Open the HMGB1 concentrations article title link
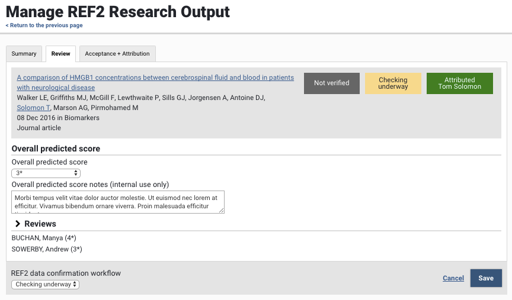Viewport: 512px width, 300px height. (155, 78)
